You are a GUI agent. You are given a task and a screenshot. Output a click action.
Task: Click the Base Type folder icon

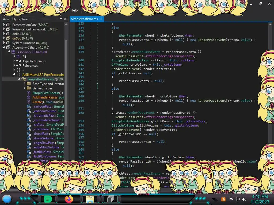(28, 84)
